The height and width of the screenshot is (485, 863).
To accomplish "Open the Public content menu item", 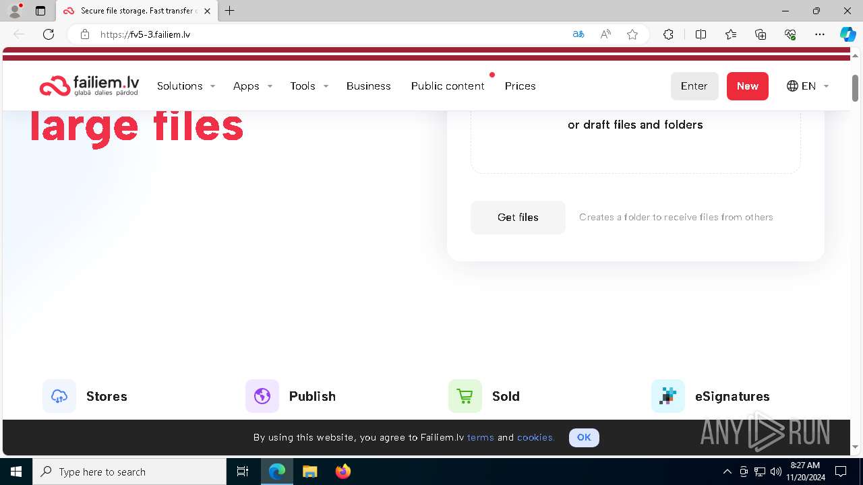I will [x=448, y=86].
